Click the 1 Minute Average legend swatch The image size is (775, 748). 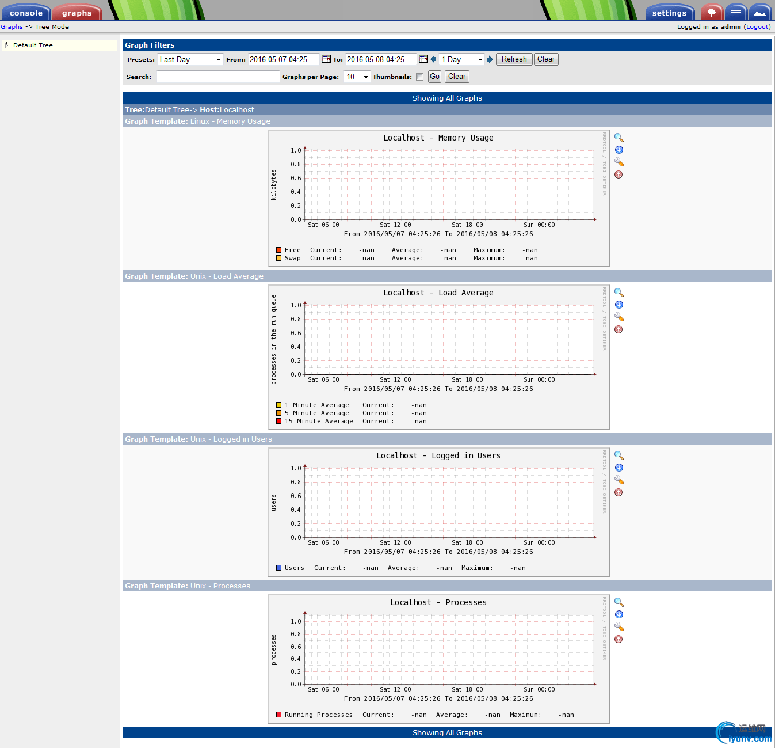click(278, 405)
